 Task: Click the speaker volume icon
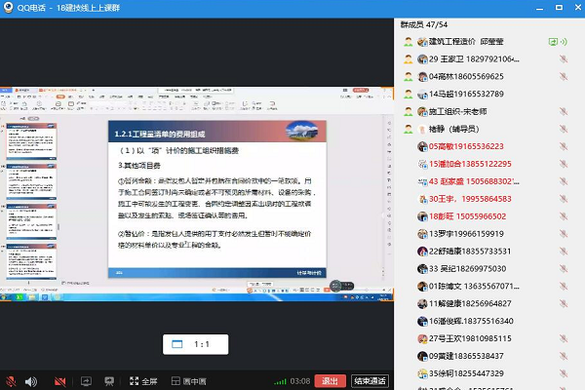pos(30,381)
